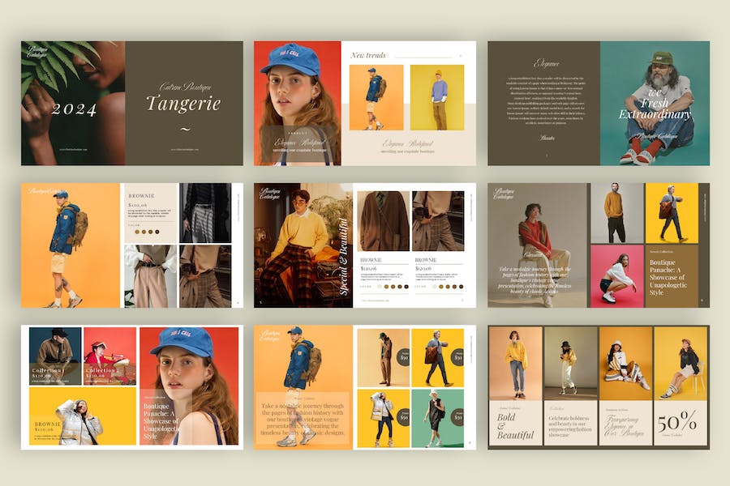Click the Elegance heading on dark slide
The width and height of the screenshot is (730, 486).
pos(546,63)
